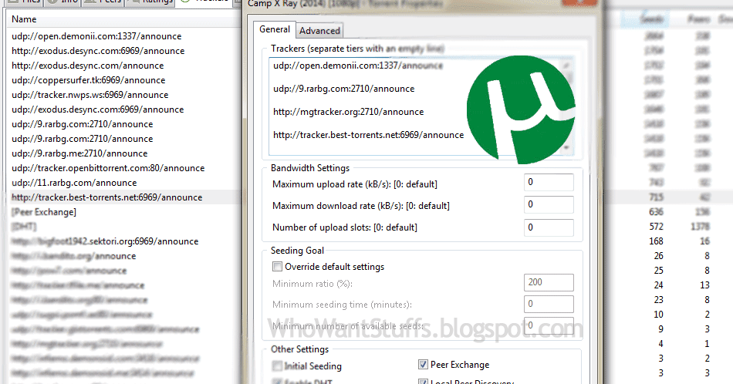This screenshot has width=733, height=384.
Task: Click seeds value 636
Action: pos(656,212)
